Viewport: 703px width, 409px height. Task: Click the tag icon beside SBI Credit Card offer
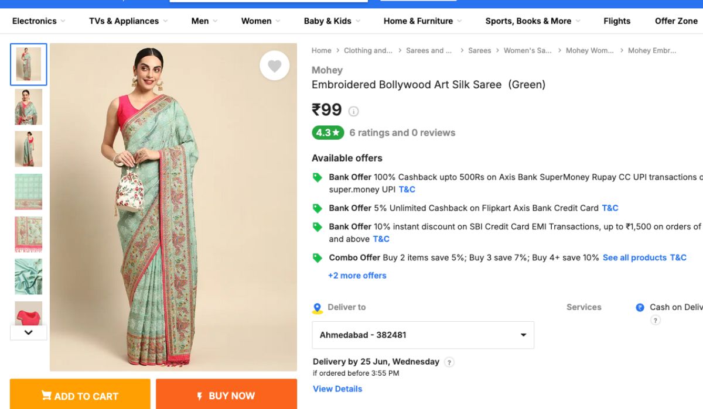tap(317, 227)
